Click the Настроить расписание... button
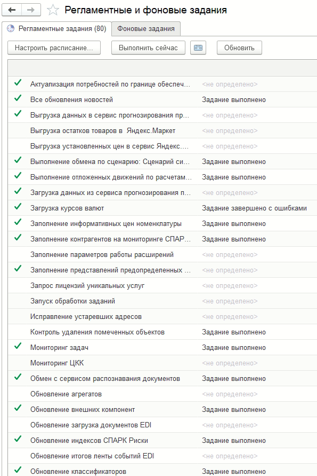The height and width of the screenshot is (476, 317). click(x=54, y=48)
